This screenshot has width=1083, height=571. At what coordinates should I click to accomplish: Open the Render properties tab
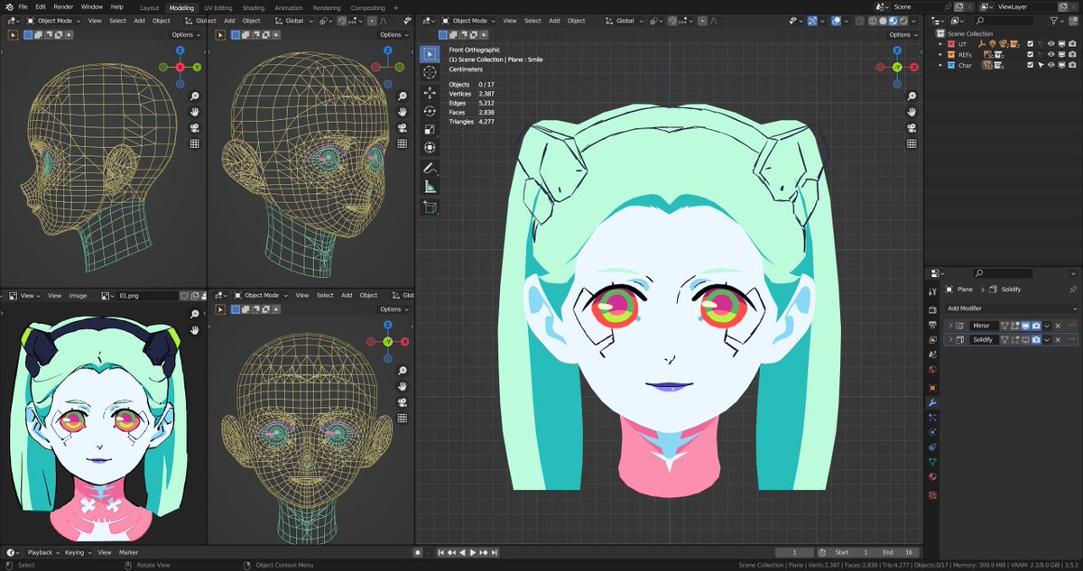(933, 309)
